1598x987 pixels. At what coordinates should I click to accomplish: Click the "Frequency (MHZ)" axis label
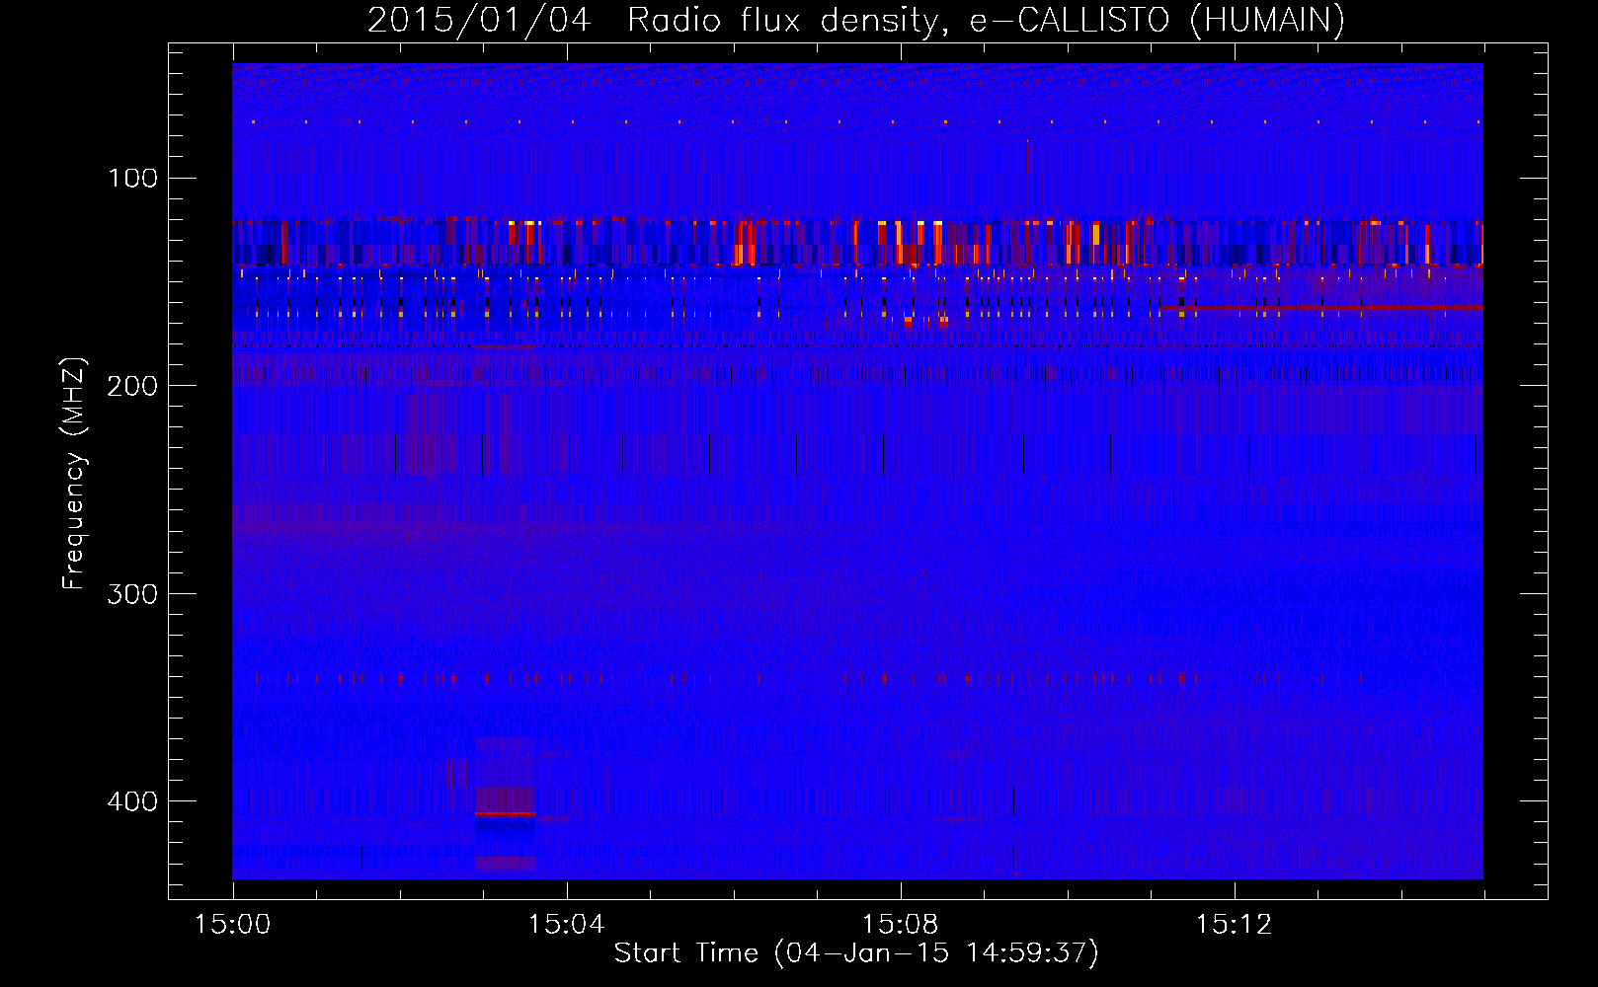[x=74, y=473]
